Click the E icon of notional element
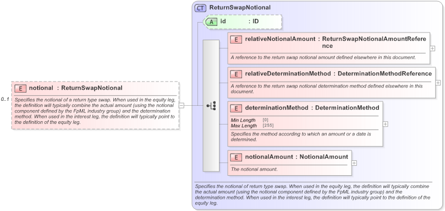This screenshot has height=211, width=445. pyautogui.click(x=20, y=88)
